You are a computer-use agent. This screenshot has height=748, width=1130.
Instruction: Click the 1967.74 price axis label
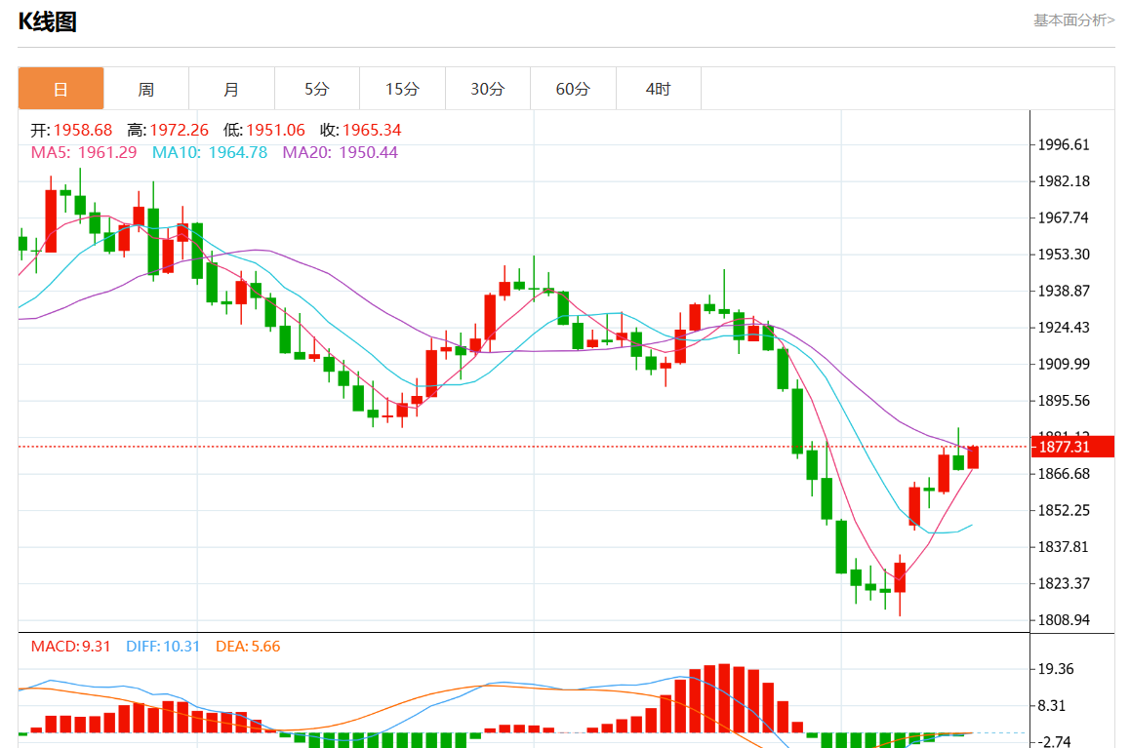(1064, 218)
